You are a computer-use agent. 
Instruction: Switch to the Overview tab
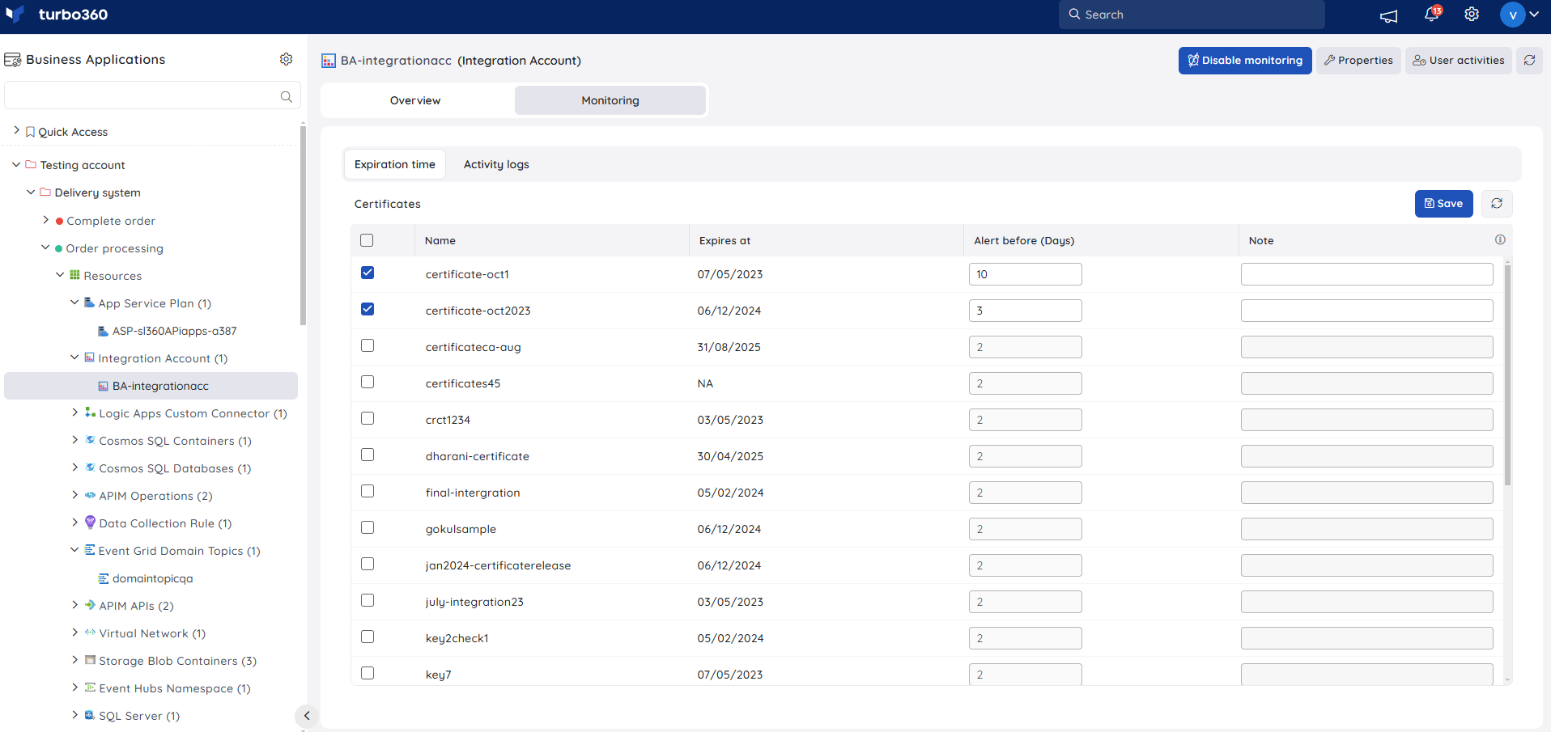(416, 100)
